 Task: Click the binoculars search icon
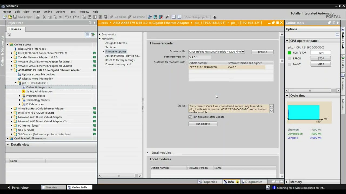(x=215, y=17)
